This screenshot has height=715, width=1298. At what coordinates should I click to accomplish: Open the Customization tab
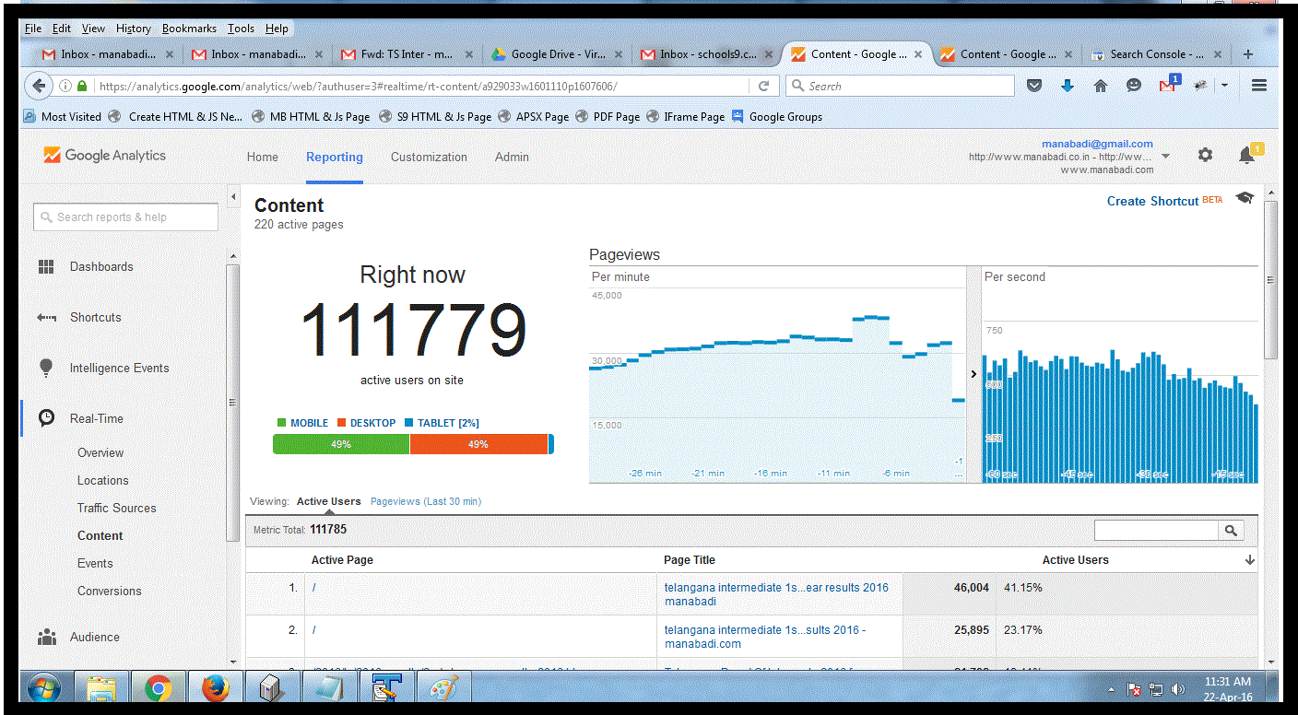[429, 157]
